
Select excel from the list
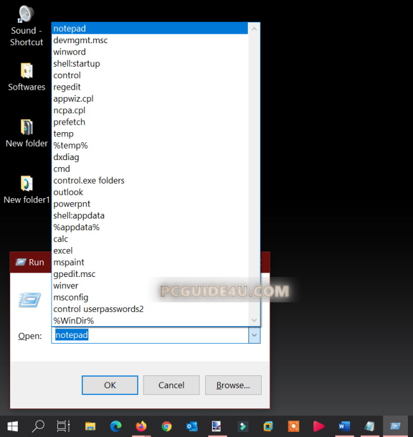[150, 251]
